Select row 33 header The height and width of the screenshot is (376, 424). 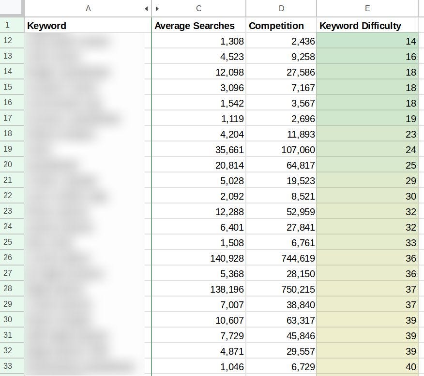pyautogui.click(x=12, y=366)
